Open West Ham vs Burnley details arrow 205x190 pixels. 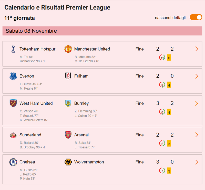coord(197,103)
